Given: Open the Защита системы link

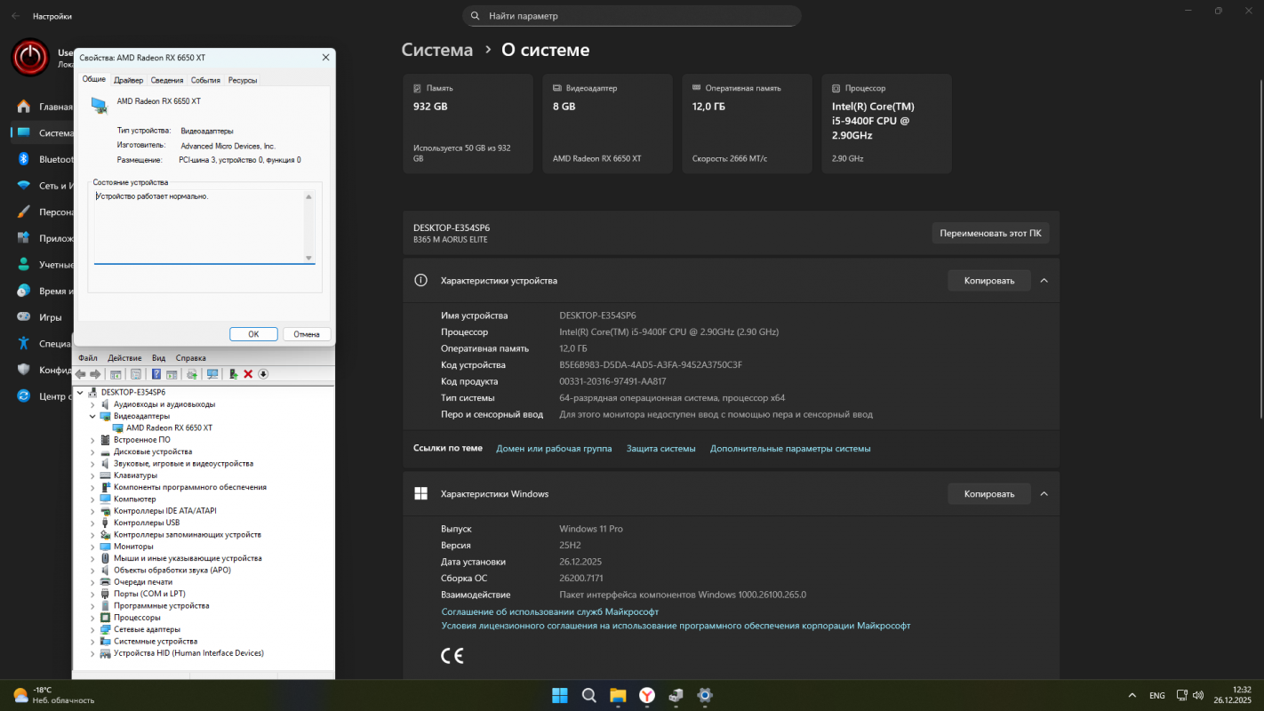Looking at the screenshot, I should 660,448.
